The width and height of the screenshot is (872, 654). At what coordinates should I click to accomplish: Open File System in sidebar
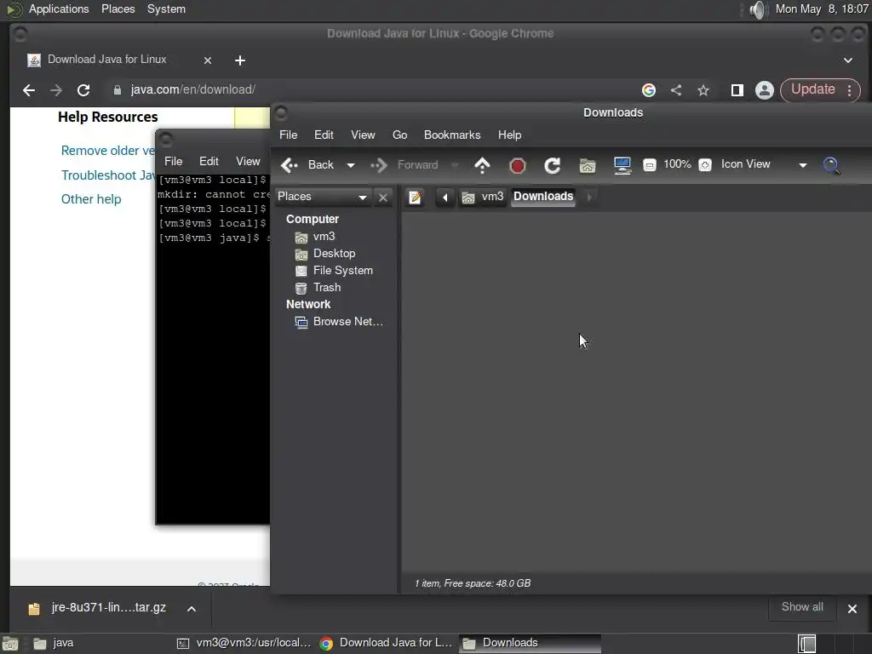tap(334, 271)
